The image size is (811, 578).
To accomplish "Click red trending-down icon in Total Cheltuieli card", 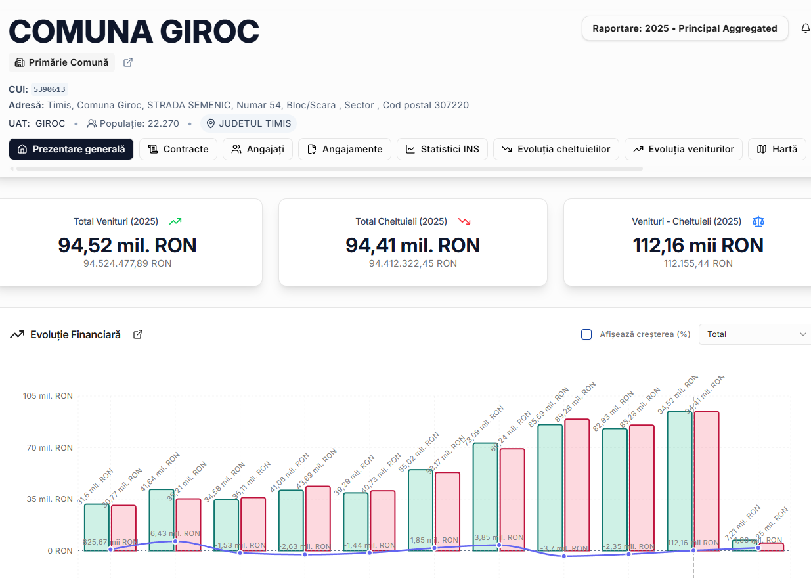I will 464,221.
